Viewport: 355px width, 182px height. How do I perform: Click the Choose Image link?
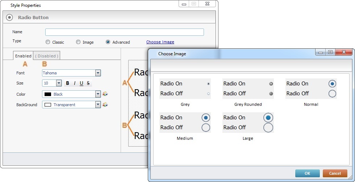click(x=160, y=42)
